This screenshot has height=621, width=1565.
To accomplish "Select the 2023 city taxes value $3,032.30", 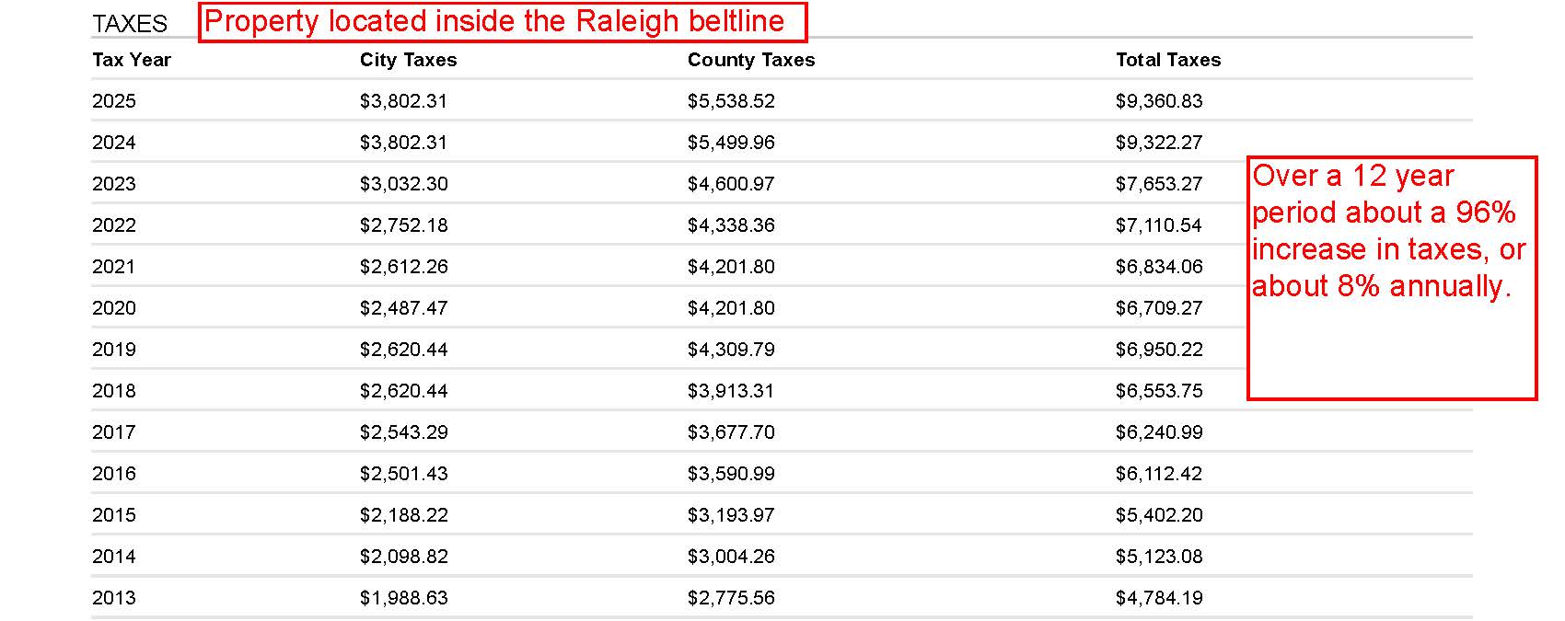I will 403,184.
